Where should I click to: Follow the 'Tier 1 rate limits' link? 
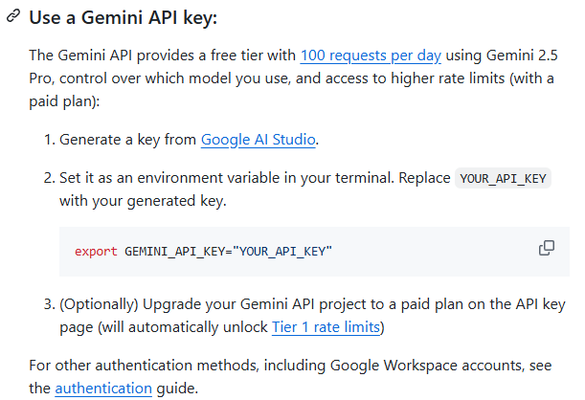326,327
